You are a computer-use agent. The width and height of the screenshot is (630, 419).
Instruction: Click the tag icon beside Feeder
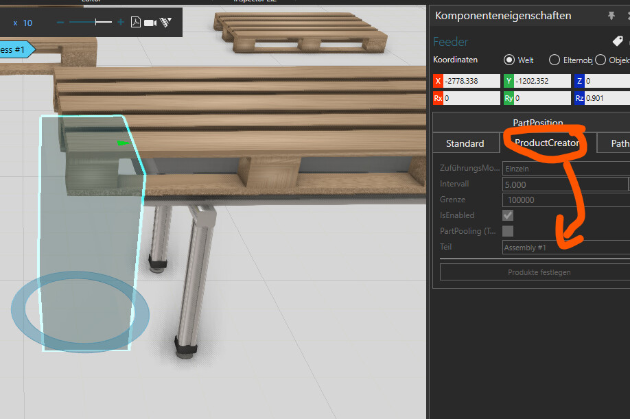[x=618, y=41]
